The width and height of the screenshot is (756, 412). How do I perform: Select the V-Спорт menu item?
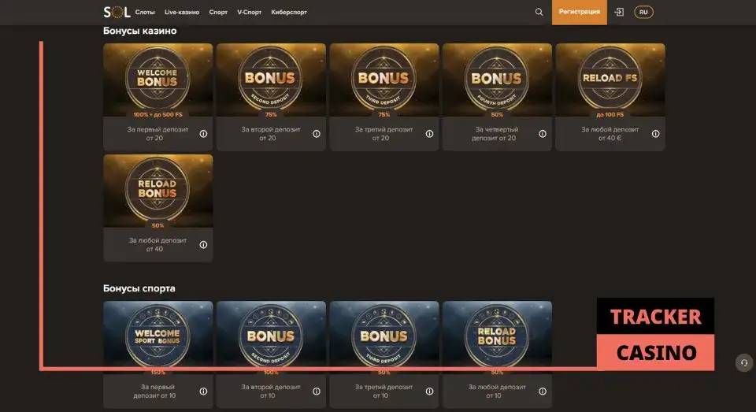250,12
